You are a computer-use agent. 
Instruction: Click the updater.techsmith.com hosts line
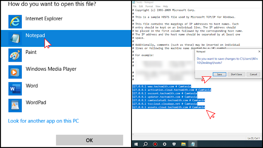[x=164, y=97]
